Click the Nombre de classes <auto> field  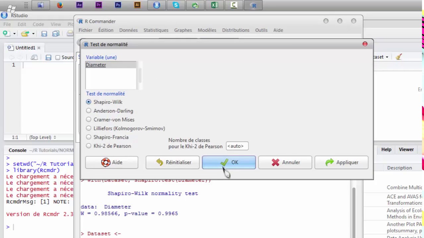click(237, 146)
